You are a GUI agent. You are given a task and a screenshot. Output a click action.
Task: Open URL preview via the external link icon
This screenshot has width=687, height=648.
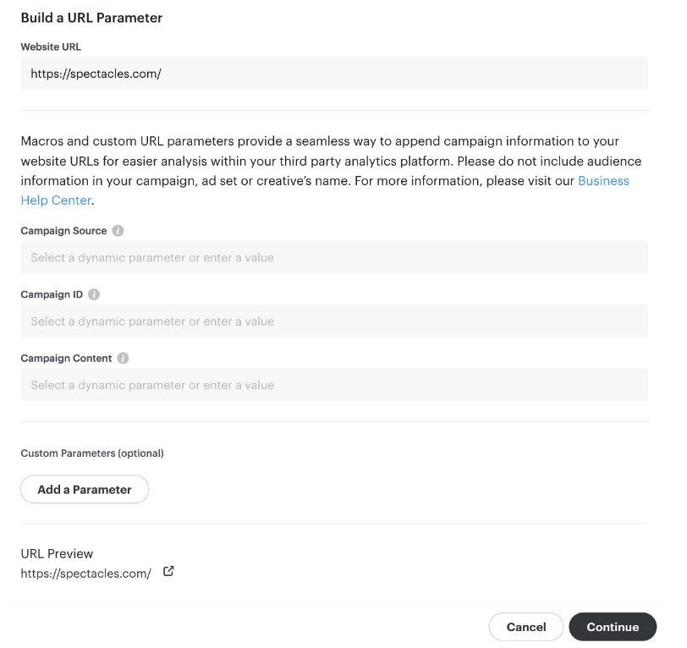click(x=168, y=571)
